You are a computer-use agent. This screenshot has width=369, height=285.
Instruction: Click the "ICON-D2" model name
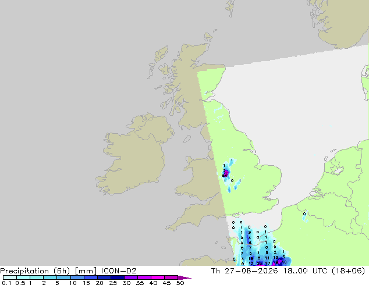tap(119, 271)
